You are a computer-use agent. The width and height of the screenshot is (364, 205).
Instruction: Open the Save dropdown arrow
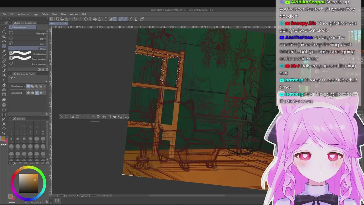[70, 19]
